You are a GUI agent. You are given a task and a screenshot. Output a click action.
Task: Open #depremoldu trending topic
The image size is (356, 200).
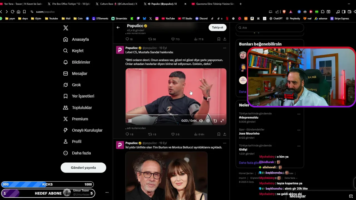coord(249,117)
